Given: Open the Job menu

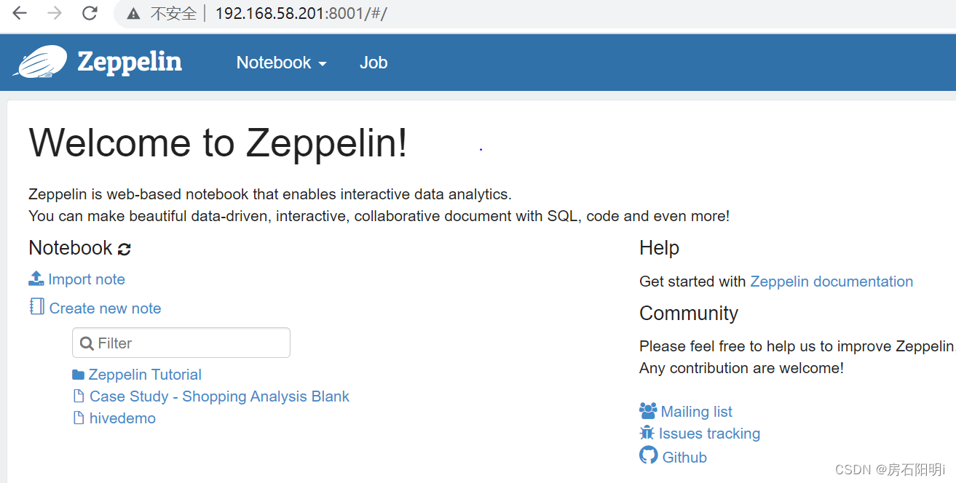Looking at the screenshot, I should pos(373,63).
